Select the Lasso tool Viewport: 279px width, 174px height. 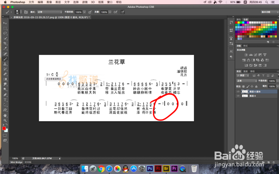click(x=5, y=33)
